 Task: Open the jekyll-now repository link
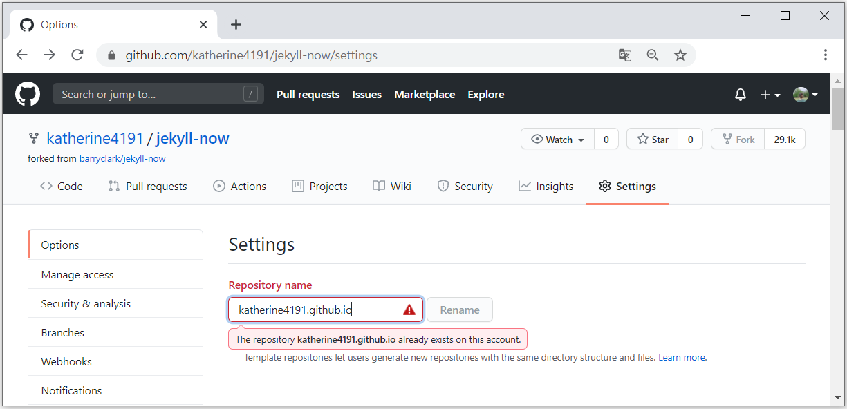pos(193,139)
